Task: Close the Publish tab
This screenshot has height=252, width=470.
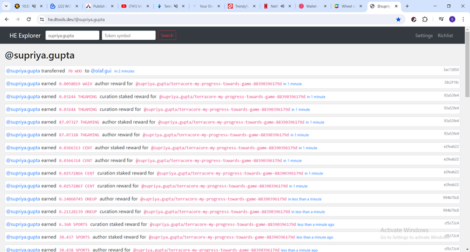Action: [x=112, y=6]
